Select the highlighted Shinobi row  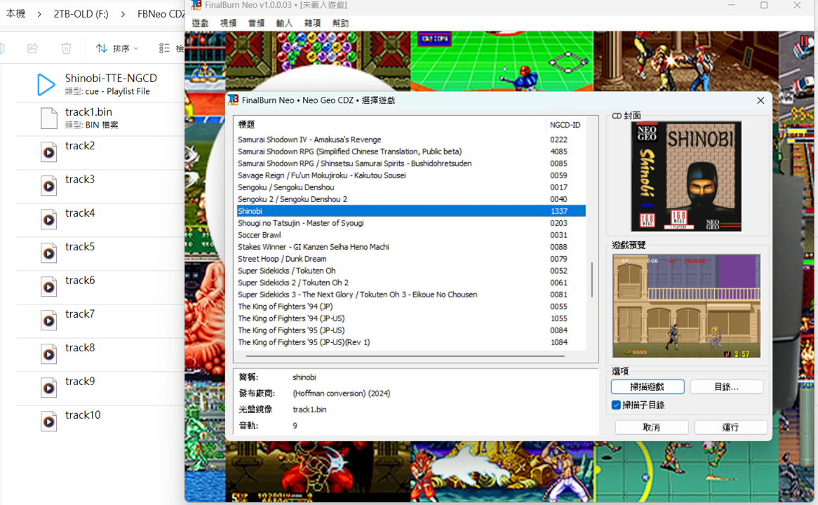click(x=411, y=211)
